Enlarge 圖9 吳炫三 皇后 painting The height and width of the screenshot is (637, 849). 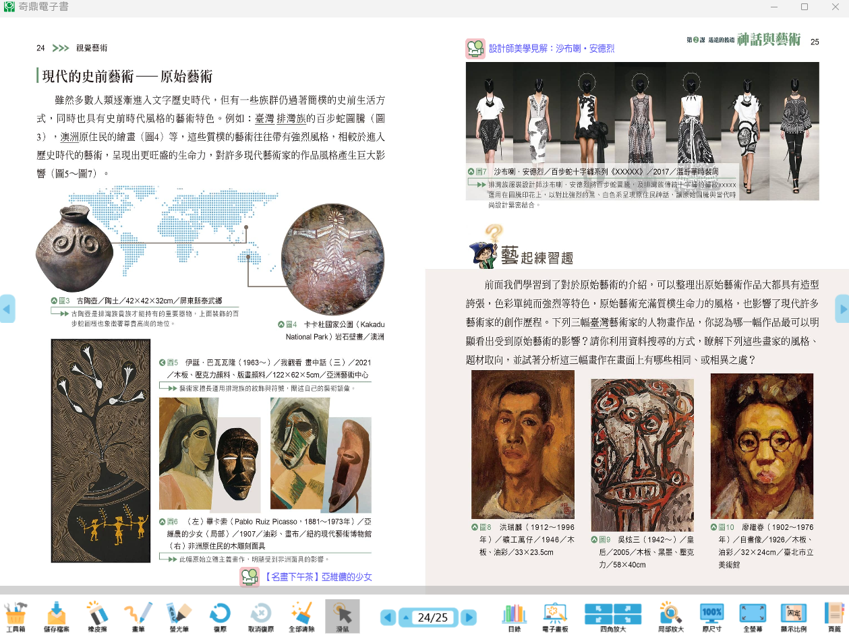coord(642,455)
